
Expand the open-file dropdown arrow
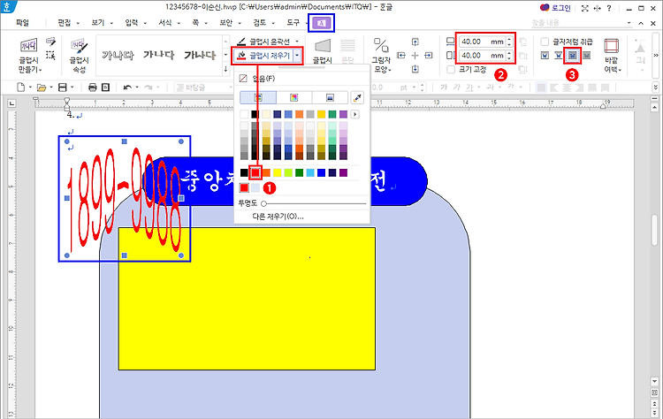click(x=50, y=88)
